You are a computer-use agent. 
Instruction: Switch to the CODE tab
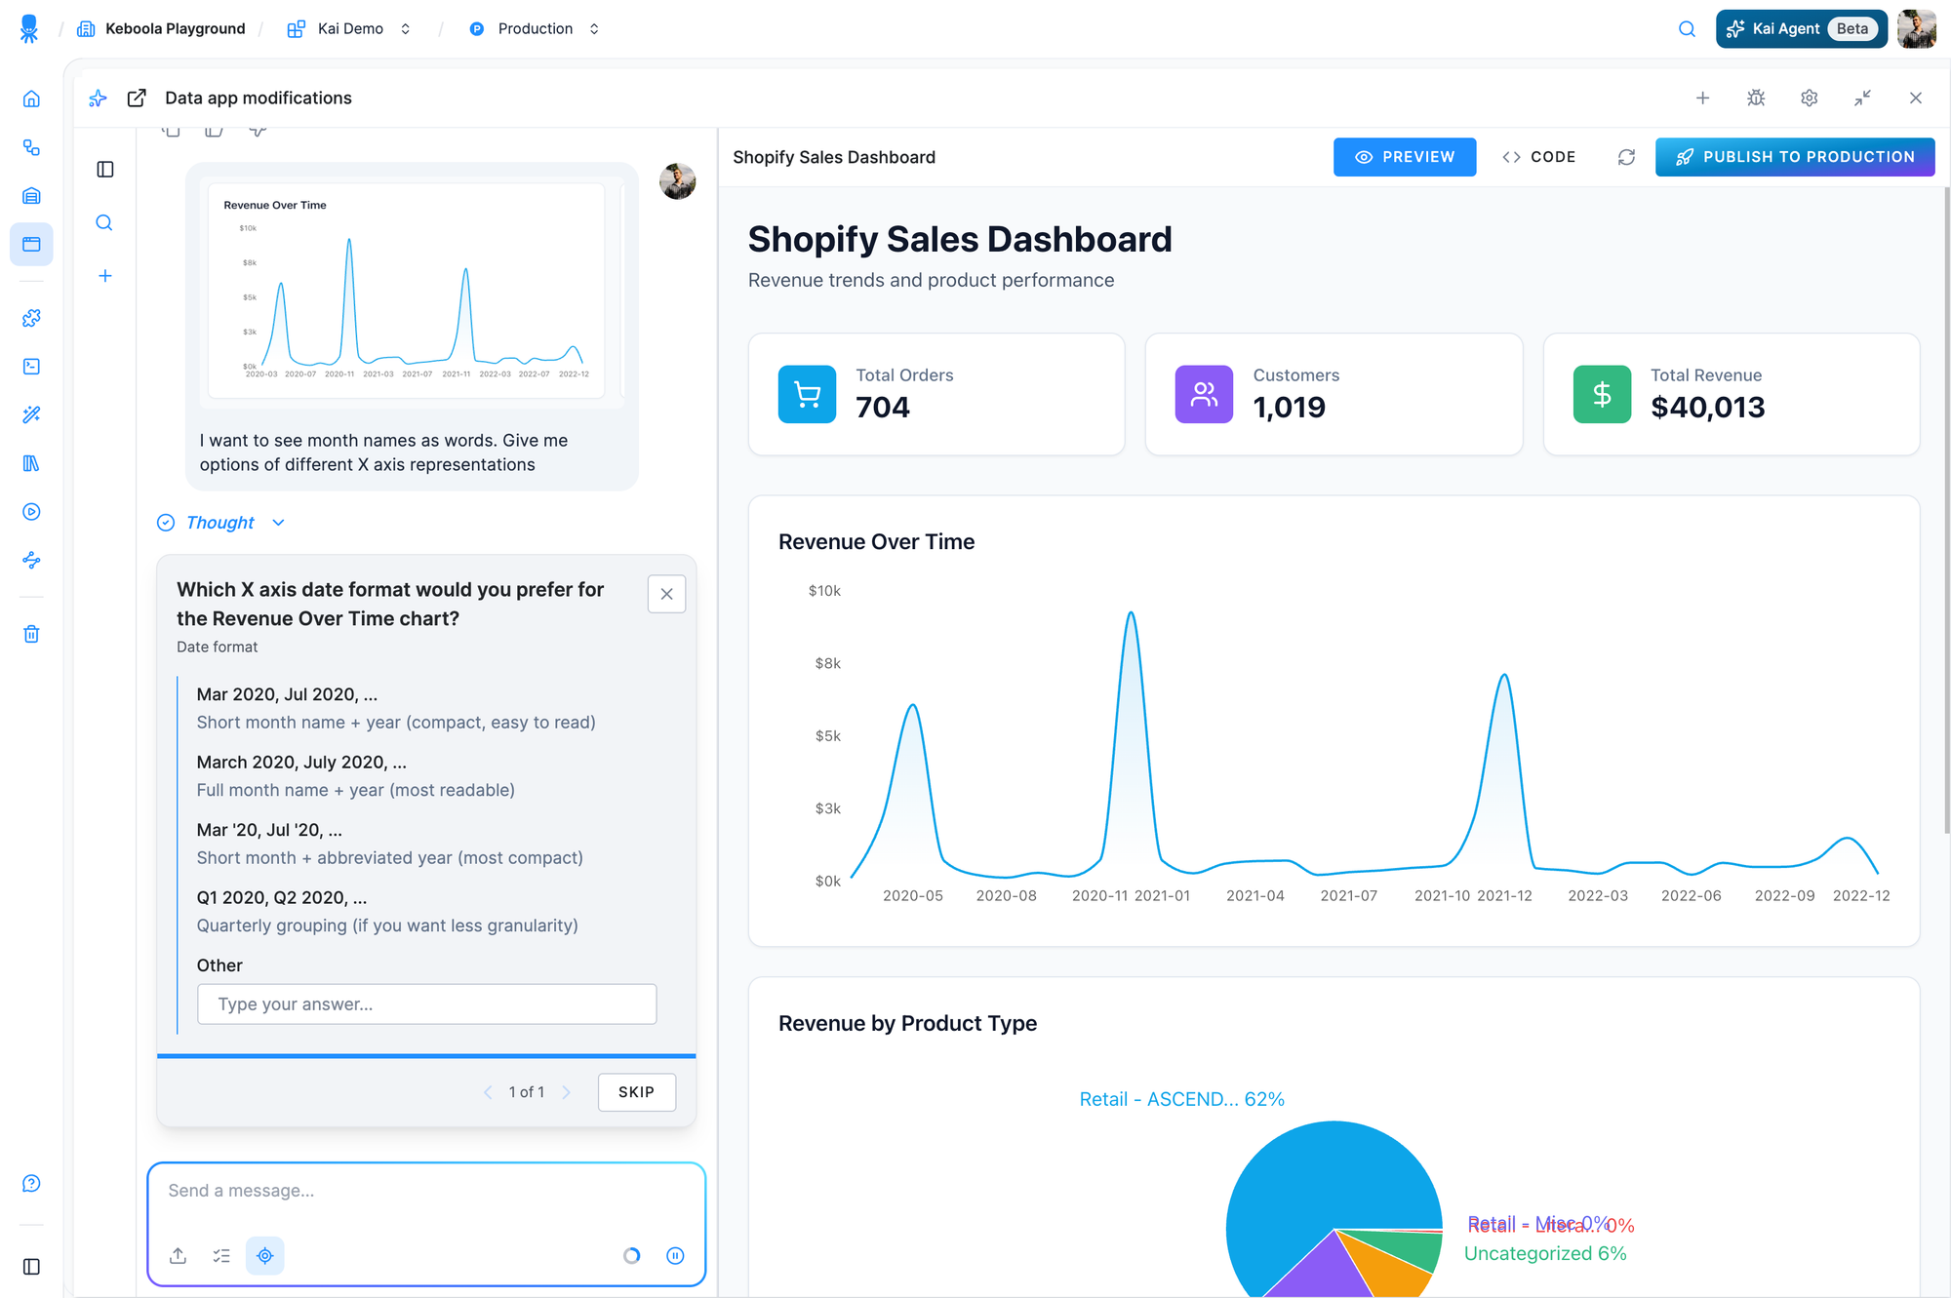[1539, 157]
